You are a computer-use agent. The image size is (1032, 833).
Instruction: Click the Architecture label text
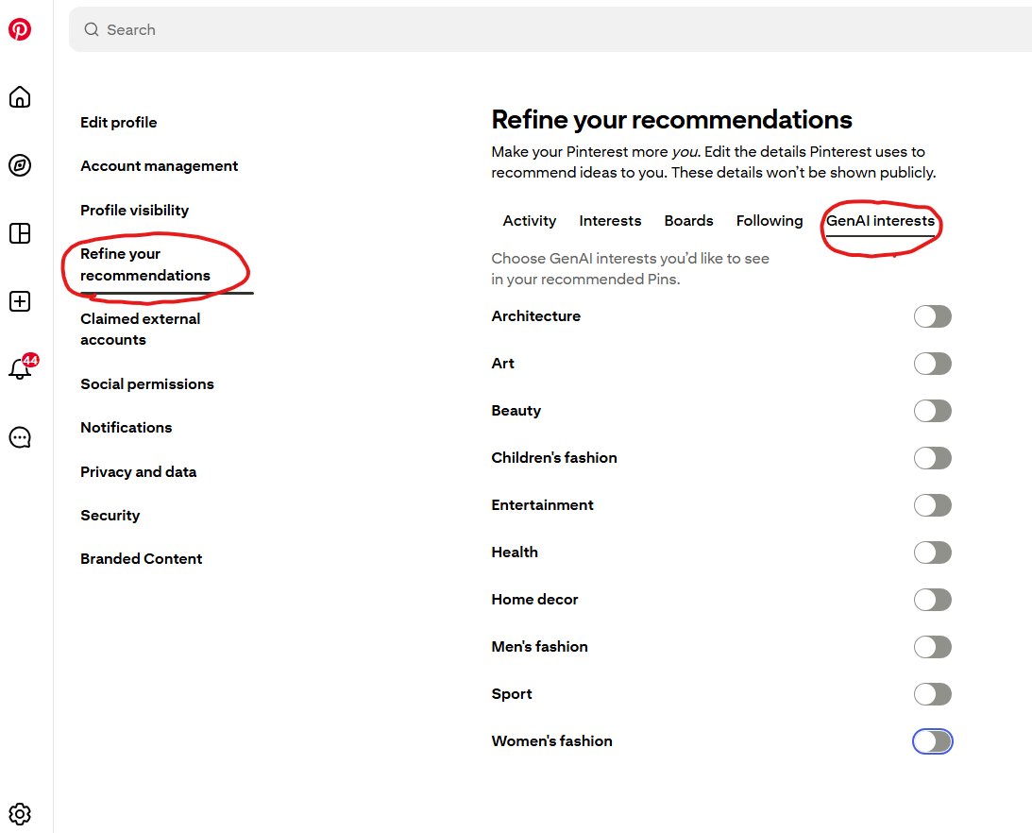(x=535, y=316)
